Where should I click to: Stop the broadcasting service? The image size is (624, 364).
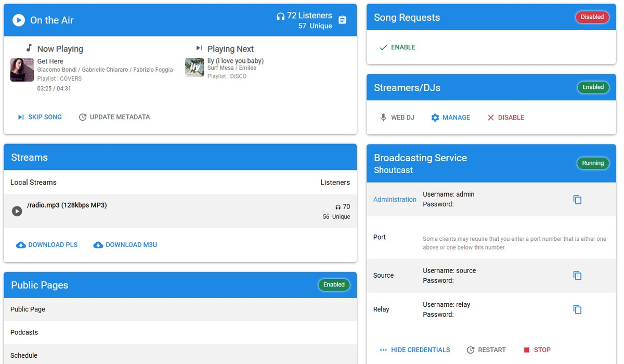tap(537, 350)
